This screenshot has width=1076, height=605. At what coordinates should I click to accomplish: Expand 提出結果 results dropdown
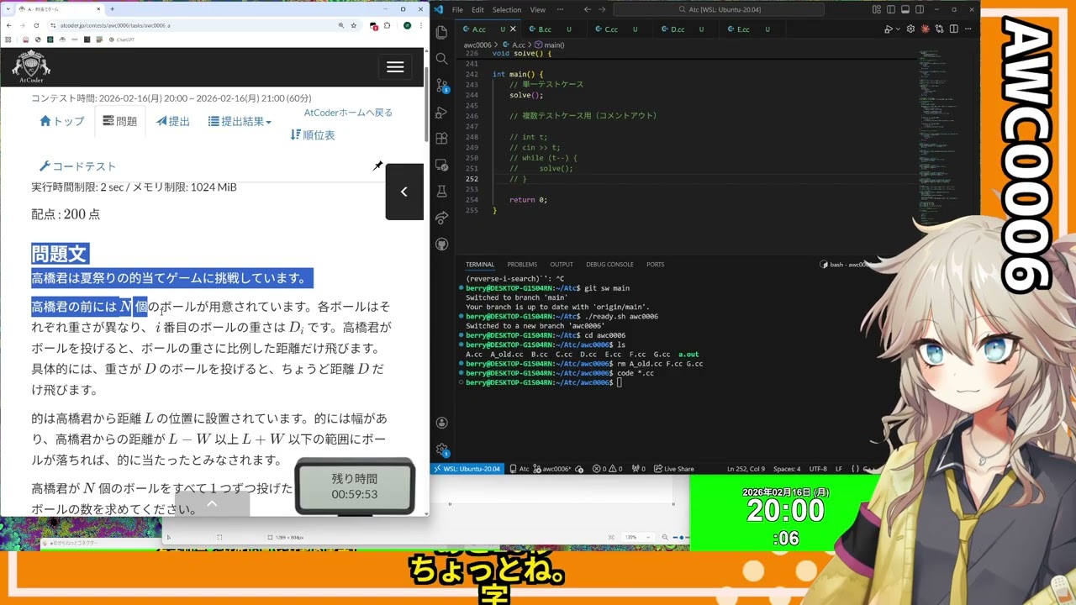pyautogui.click(x=240, y=121)
